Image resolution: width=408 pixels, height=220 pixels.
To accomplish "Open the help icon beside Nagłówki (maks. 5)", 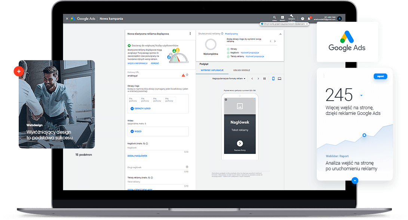I will pos(147,144).
